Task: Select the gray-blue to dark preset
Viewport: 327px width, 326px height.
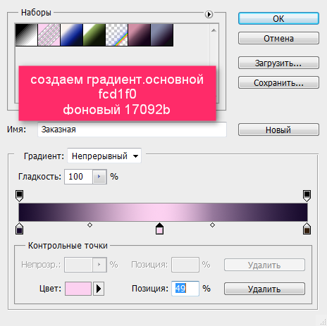Action: (x=162, y=35)
